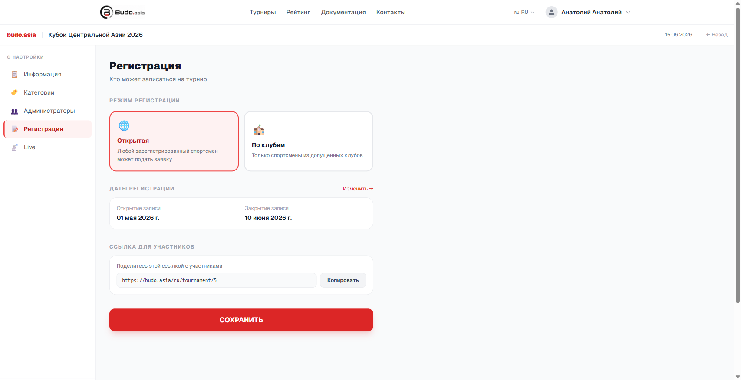Click the Регистрация sidebar icon
The width and height of the screenshot is (741, 380).
pyautogui.click(x=15, y=129)
